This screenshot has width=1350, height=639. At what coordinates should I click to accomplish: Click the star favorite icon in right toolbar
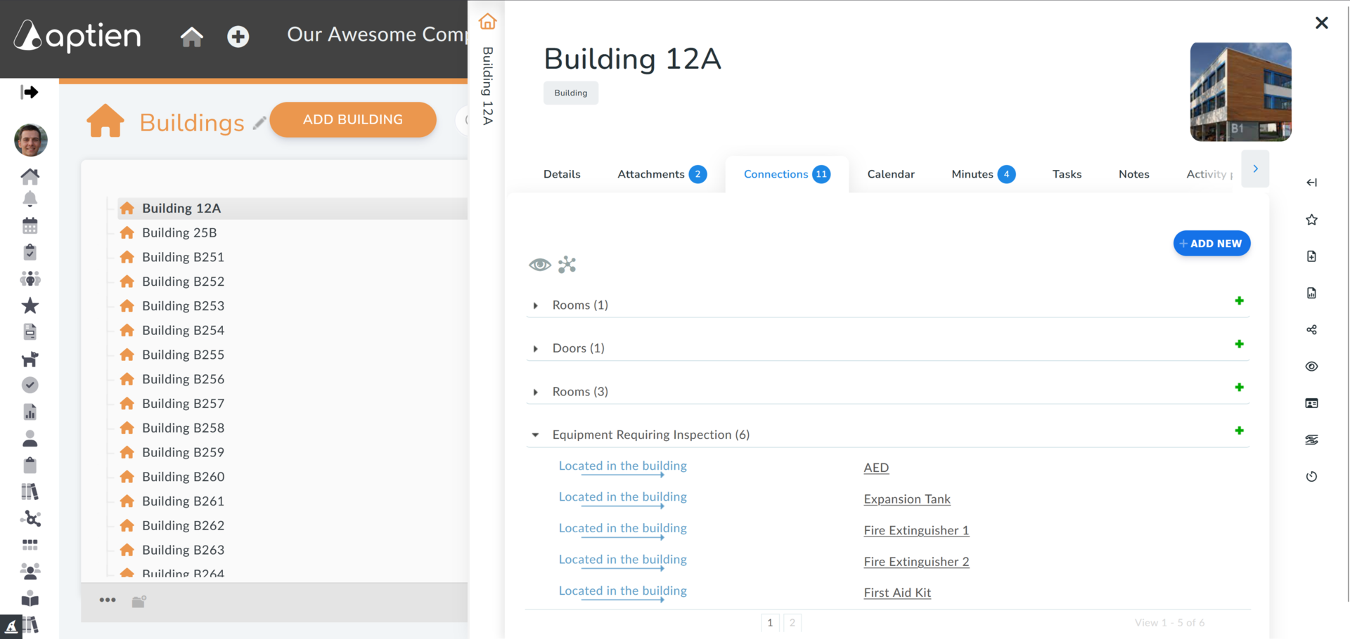pyautogui.click(x=1311, y=220)
